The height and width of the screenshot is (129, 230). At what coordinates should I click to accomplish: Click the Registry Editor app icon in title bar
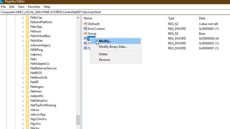[1, 1]
